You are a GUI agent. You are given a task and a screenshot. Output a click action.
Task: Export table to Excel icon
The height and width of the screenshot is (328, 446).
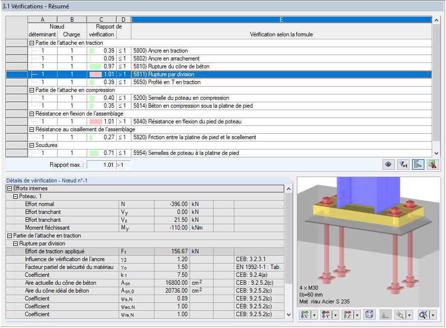tap(433, 165)
